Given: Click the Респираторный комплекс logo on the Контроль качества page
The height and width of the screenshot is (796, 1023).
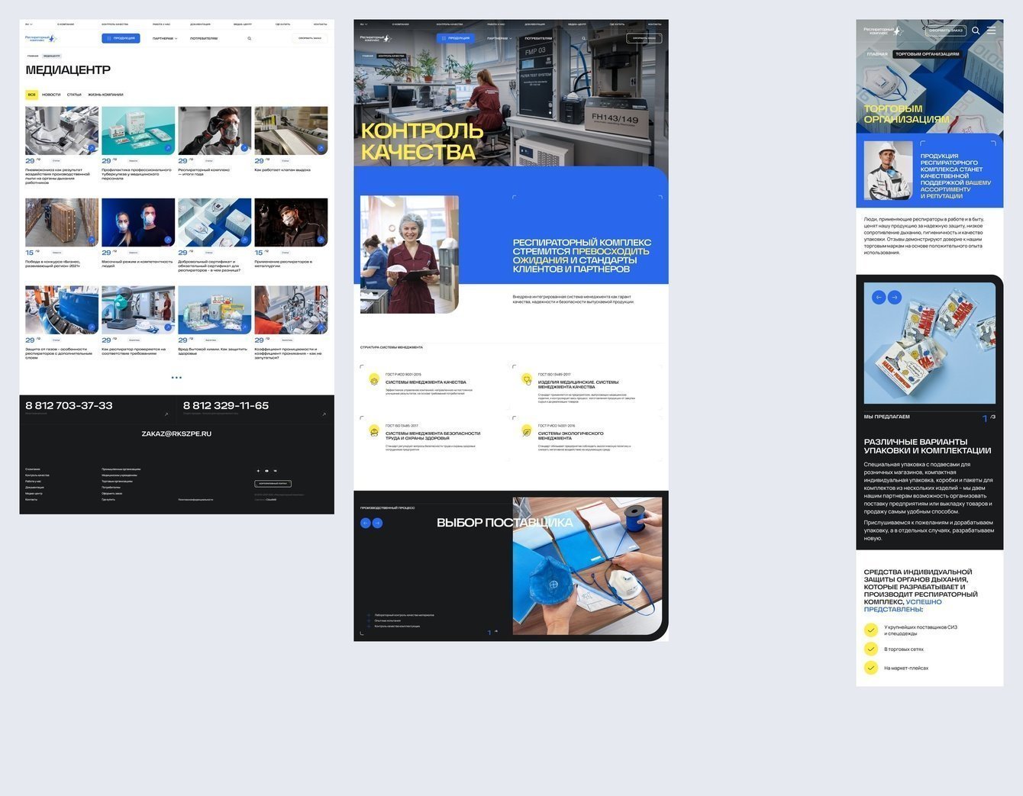Looking at the screenshot, I should coord(376,38).
